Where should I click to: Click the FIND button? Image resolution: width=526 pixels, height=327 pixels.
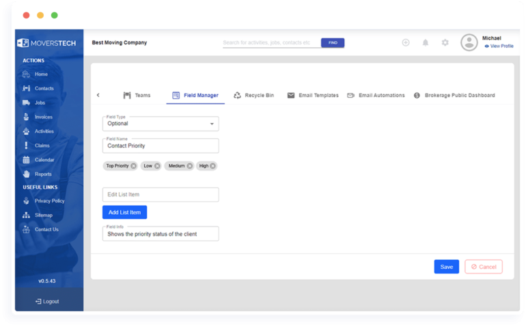click(333, 42)
